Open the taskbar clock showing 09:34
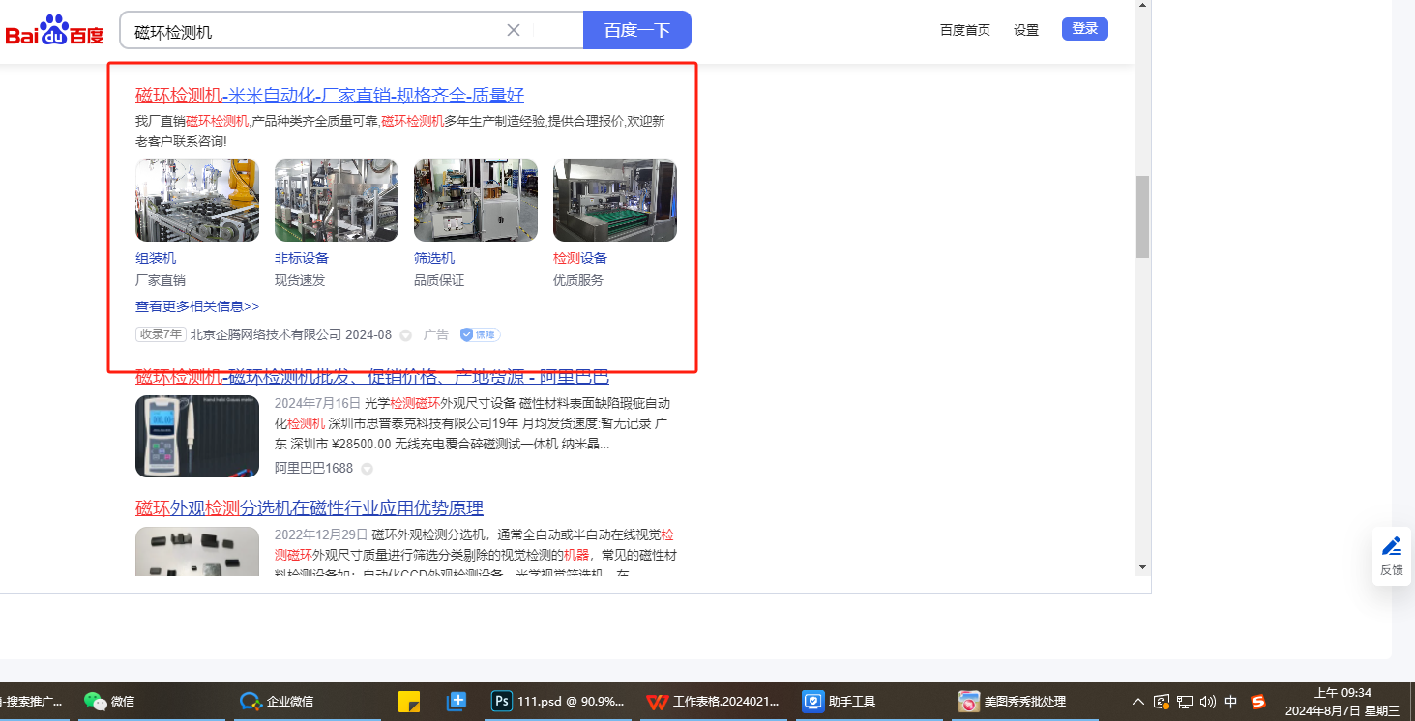 pos(1342,702)
